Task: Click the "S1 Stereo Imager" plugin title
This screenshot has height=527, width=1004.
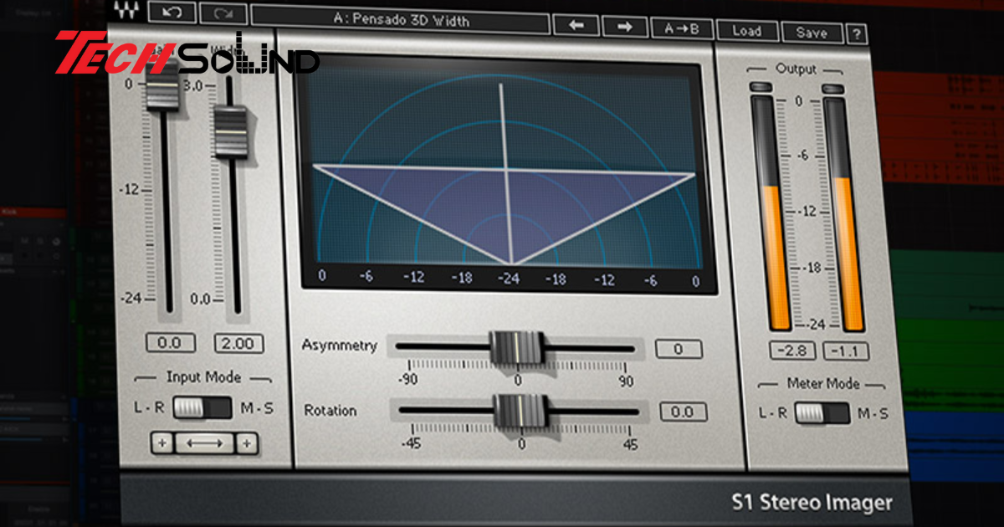Action: pyautogui.click(x=812, y=503)
